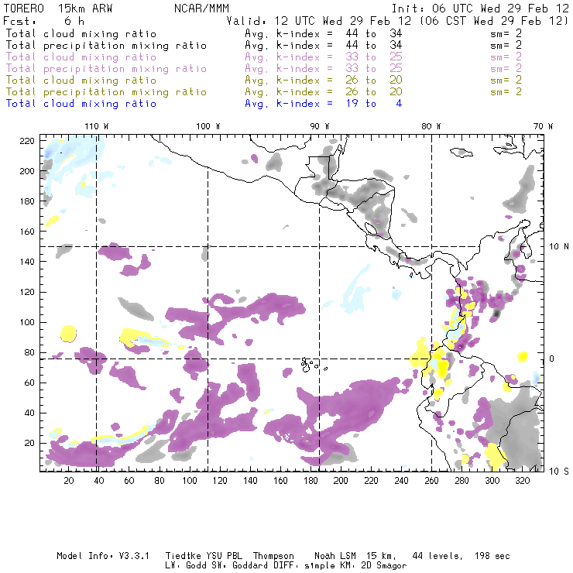Click the '80' x-axis tick label
The image size is (573, 573).
[160, 481]
